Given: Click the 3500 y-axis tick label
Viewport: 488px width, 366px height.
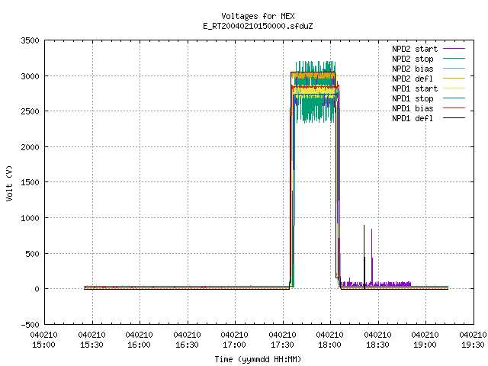Looking at the screenshot, I should [x=30, y=40].
